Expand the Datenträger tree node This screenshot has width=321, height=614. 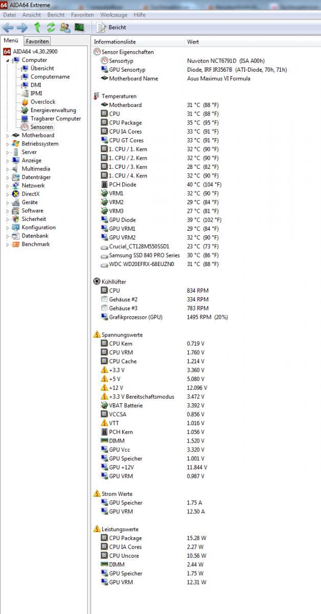8,178
